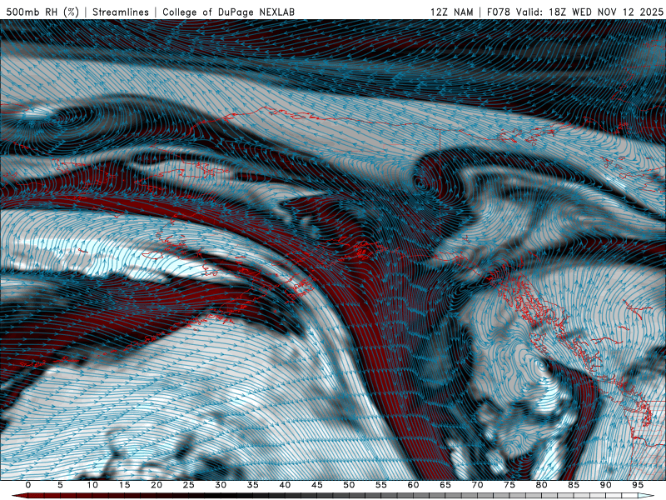This screenshot has width=666, height=500.
Task: Click the colorbar scale value '35'
Action: (x=253, y=485)
